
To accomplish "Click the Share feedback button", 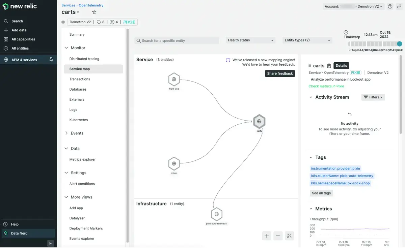I will coord(280,73).
